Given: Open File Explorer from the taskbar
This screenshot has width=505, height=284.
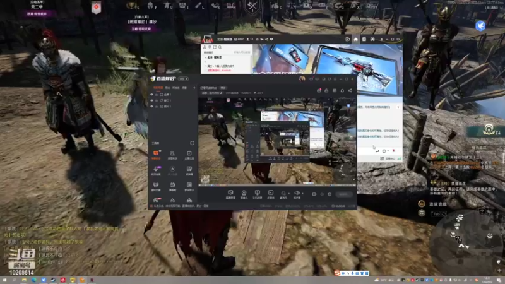Looking at the screenshot, I should [x=24, y=280].
